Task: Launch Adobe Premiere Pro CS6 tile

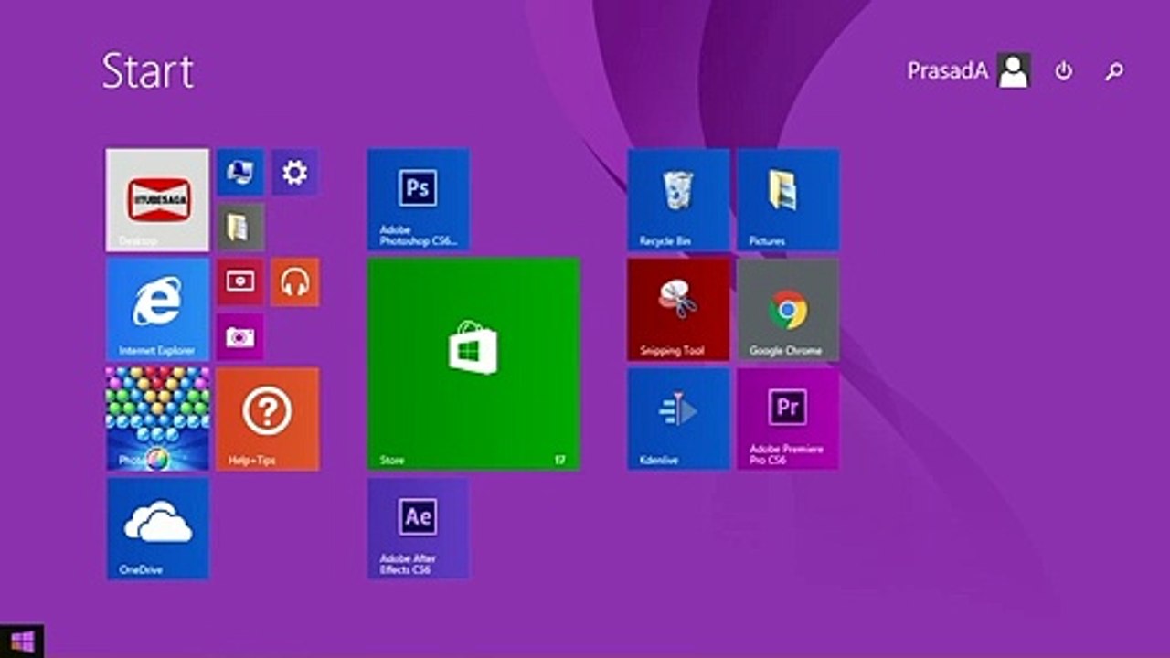Action: pos(787,419)
